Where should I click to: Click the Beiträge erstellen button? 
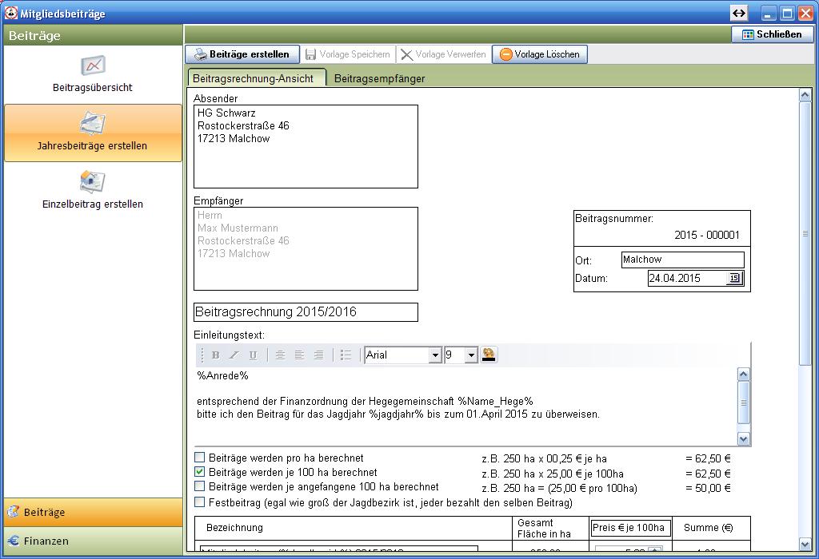click(242, 54)
